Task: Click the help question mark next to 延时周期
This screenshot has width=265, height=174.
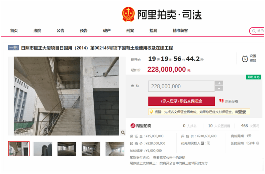Action: 258,143
